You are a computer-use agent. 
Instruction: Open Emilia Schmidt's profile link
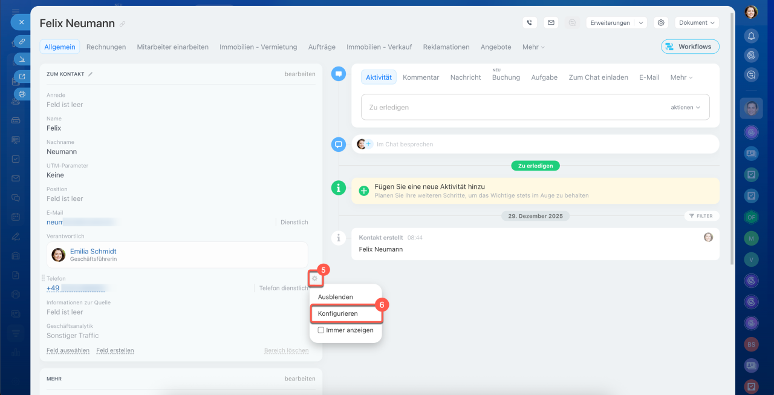point(93,251)
